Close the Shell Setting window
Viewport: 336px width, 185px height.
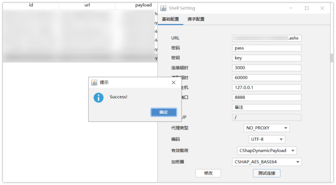coord(322,8)
